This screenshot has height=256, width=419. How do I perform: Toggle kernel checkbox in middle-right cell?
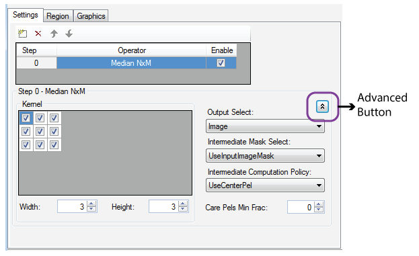pyautogui.click(x=54, y=131)
